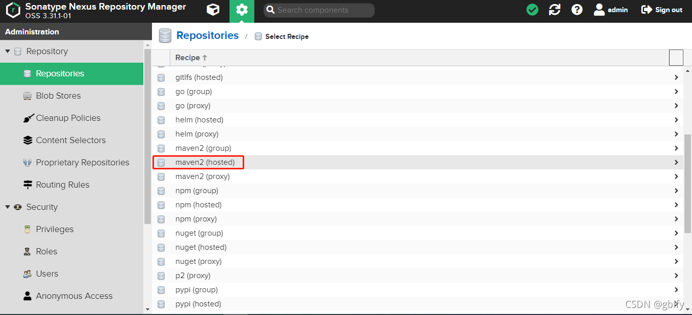This screenshot has height=315, width=692.
Task: Select the helm (proxy) recipe
Action: [x=418, y=134]
